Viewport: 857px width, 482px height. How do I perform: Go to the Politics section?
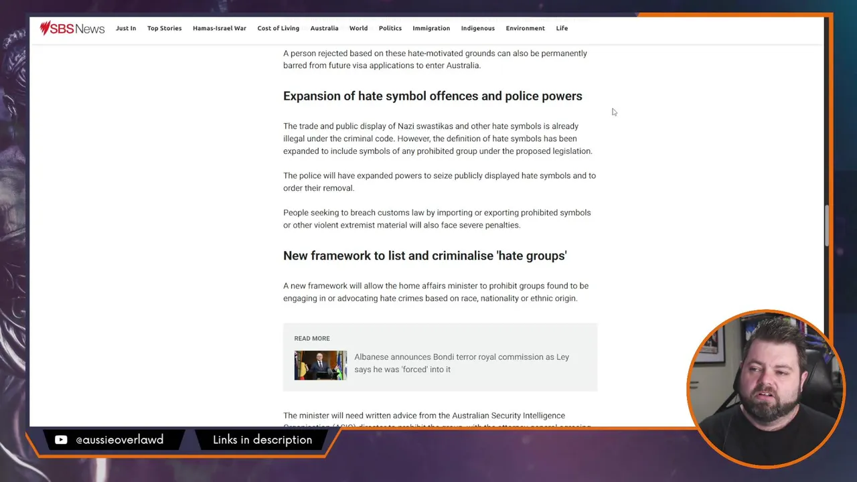pyautogui.click(x=390, y=28)
